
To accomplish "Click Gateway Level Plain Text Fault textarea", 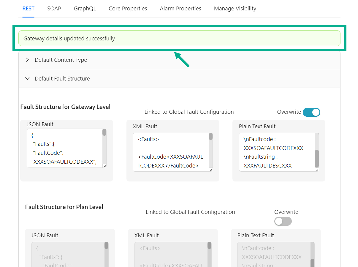I will click(x=276, y=152).
